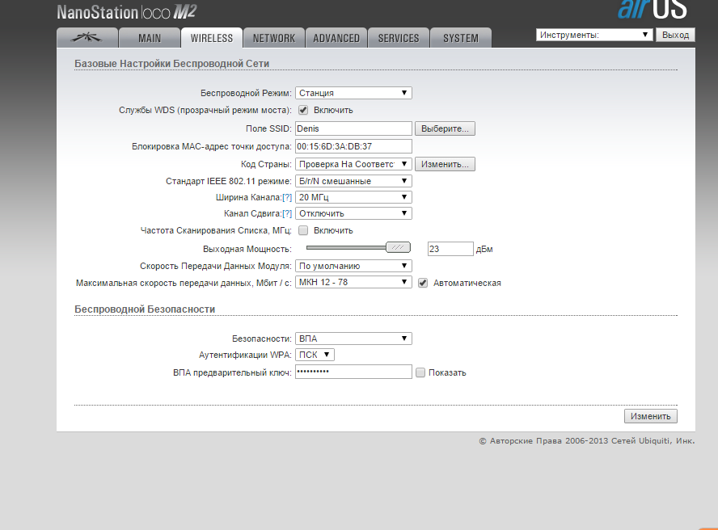
Task: Open the NETWORK tab
Action: (x=274, y=38)
